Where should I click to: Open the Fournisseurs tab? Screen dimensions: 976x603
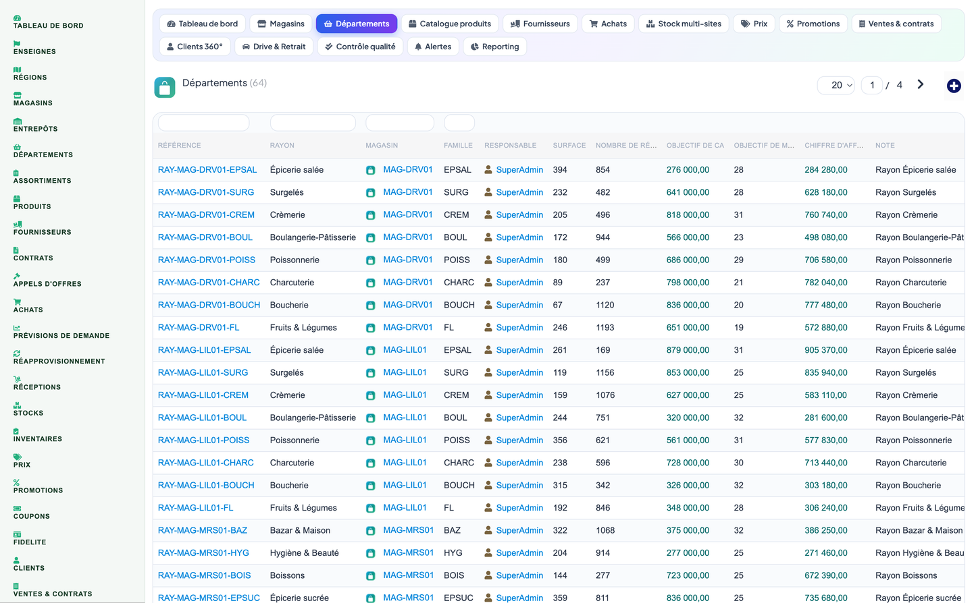[540, 24]
